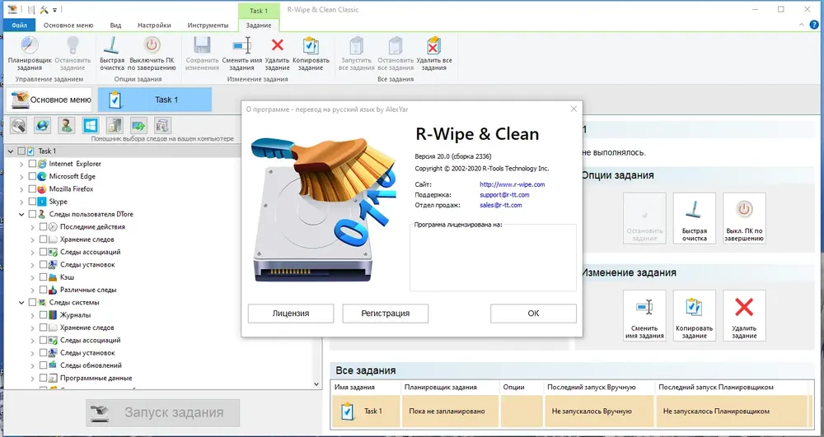Screen dimensions: 824x437
Task: Toggle Выключить ПК по завершению in ribbon
Action: [152, 53]
